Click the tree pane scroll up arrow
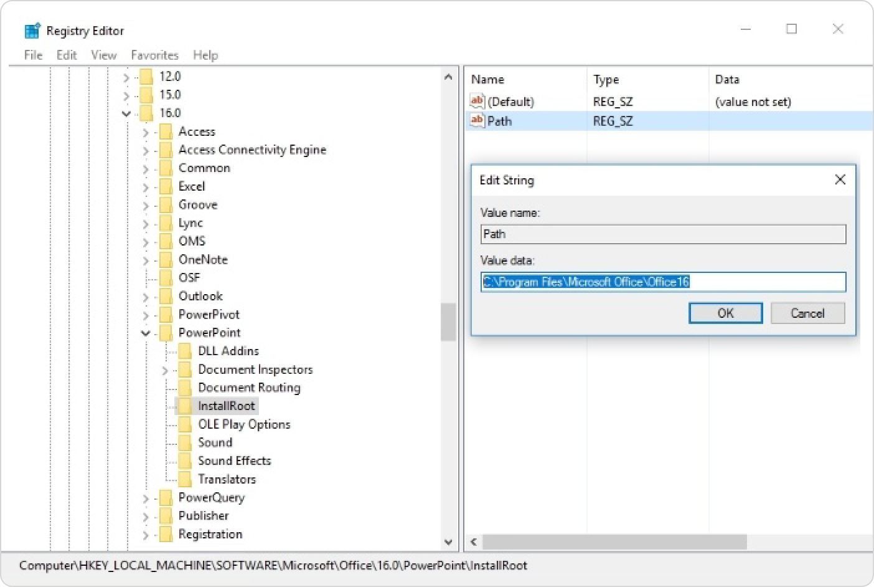 448,77
